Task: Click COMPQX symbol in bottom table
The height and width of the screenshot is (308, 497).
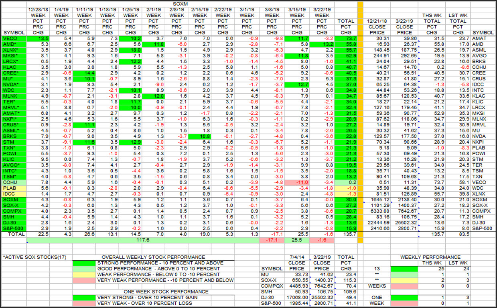Action: (272, 286)
